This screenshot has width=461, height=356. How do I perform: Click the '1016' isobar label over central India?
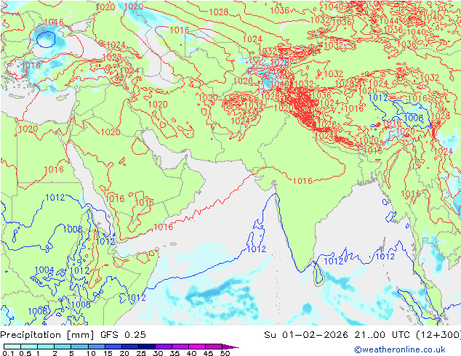click(302, 181)
